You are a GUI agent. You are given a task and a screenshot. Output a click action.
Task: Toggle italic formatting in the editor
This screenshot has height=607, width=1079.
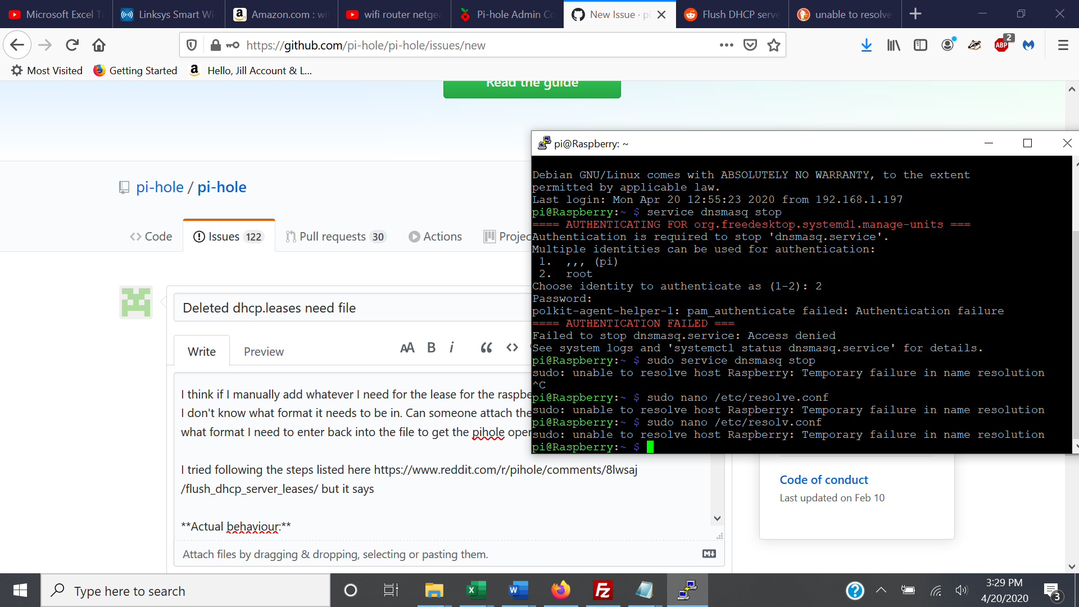click(452, 347)
